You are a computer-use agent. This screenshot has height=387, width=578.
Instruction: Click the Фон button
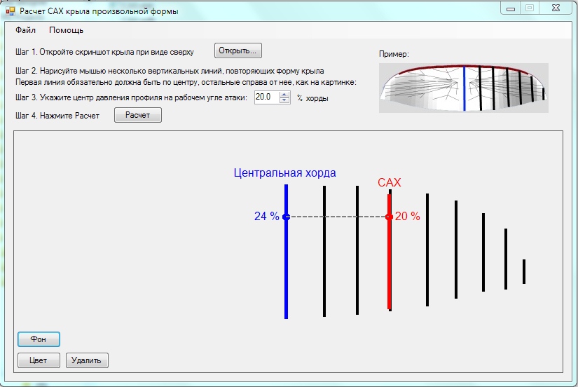[x=39, y=339]
